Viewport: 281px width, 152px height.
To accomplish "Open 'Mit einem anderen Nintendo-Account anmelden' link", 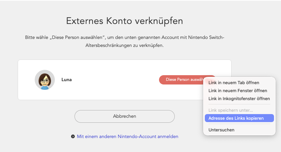I will (128, 136).
